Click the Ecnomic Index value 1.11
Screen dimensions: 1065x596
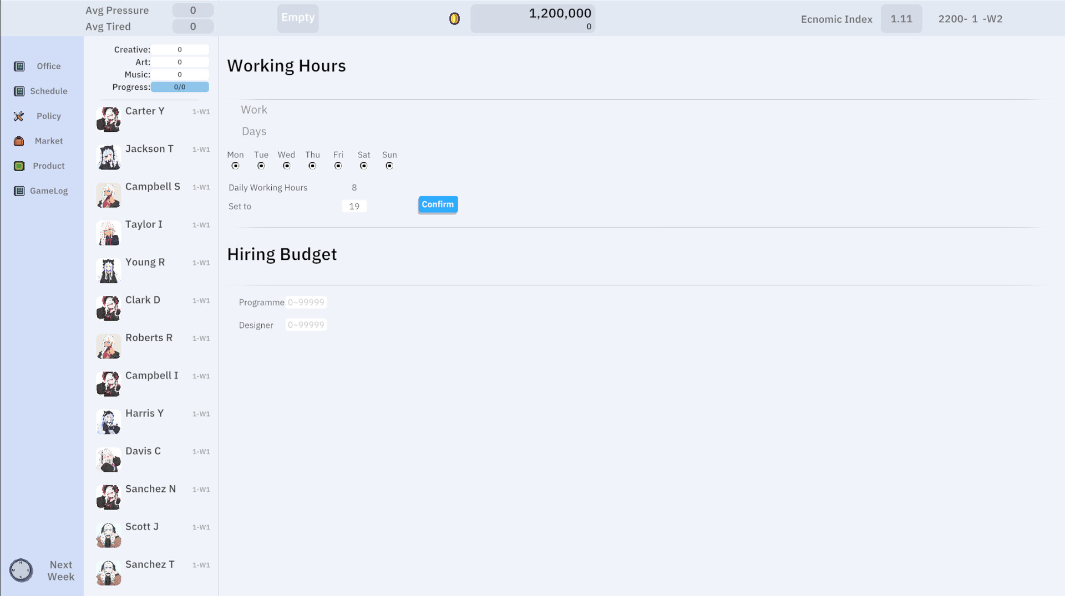coord(901,19)
